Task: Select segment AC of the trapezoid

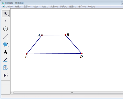Action: point(34,44)
